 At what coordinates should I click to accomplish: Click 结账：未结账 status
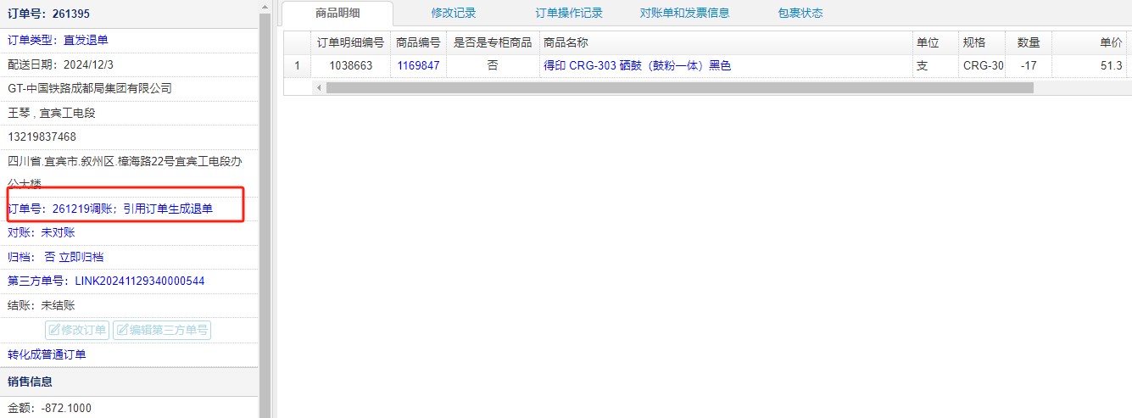[42, 305]
